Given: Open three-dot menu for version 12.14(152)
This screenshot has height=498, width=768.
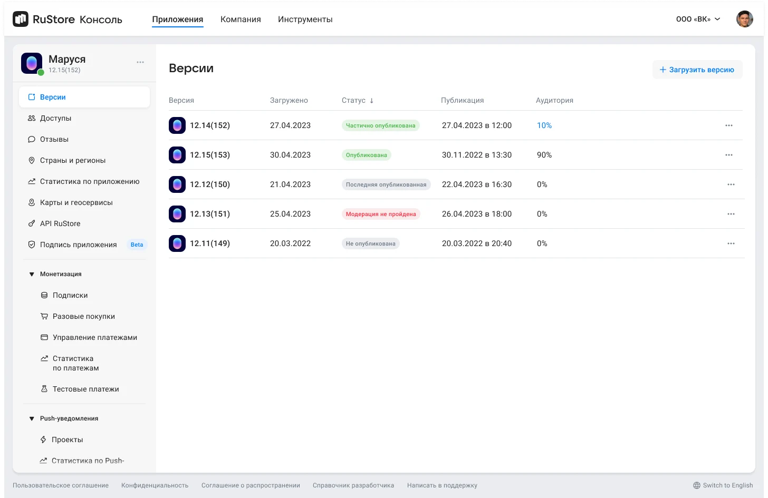Looking at the screenshot, I should click(x=728, y=125).
